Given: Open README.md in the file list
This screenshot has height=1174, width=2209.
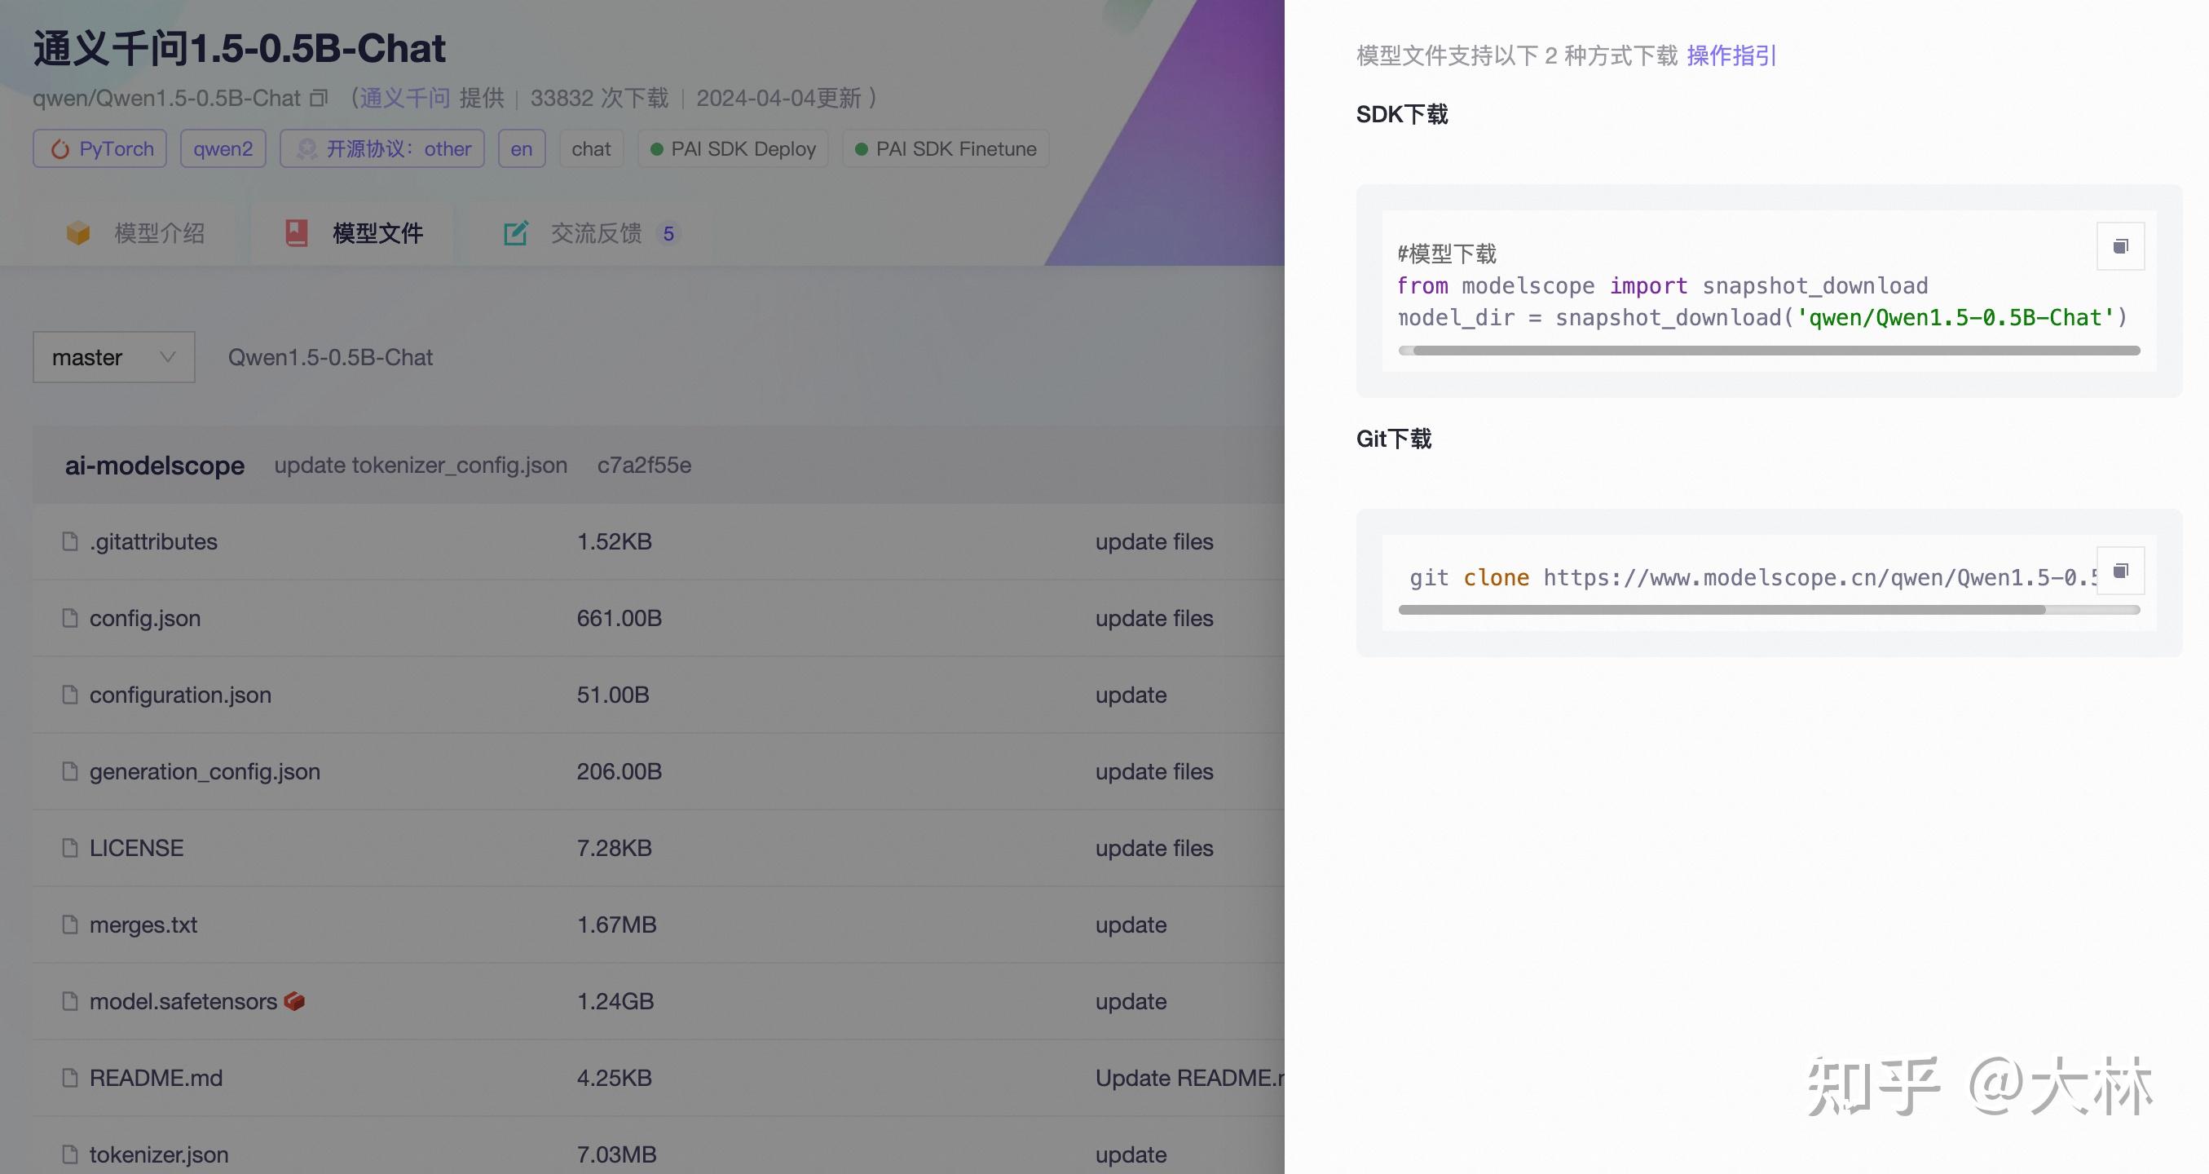Looking at the screenshot, I should (155, 1078).
